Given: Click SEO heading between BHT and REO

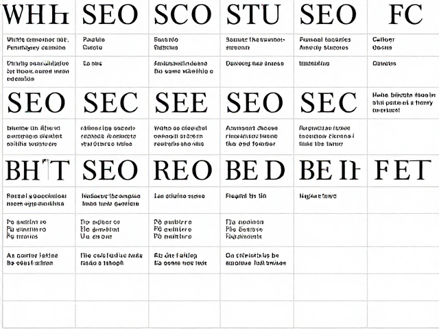Looking at the screenshot, I should pos(112,171).
